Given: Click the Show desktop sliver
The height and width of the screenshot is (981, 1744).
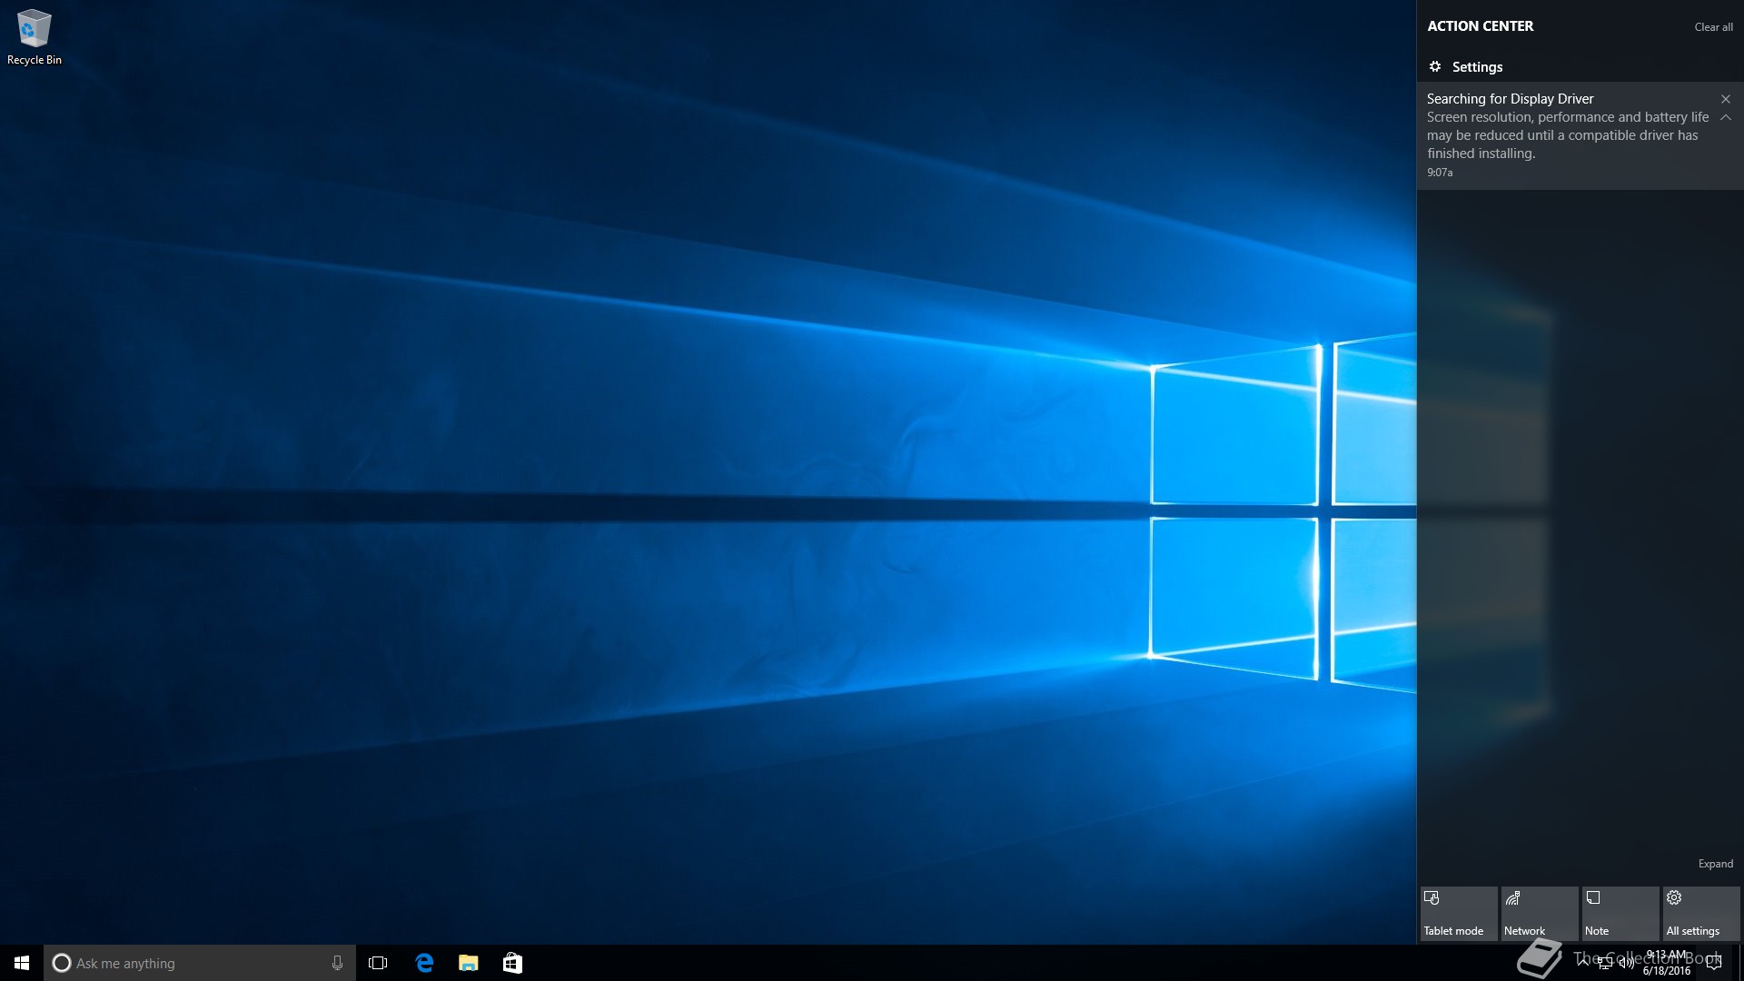Looking at the screenshot, I should 1740,963.
